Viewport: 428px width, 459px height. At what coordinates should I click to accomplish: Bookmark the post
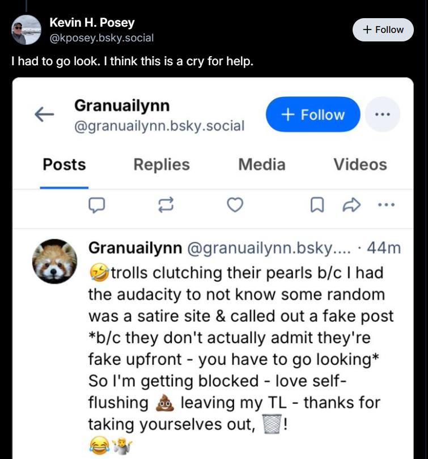coord(317,205)
